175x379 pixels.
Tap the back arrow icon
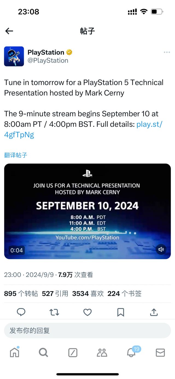pyautogui.click(x=9, y=31)
